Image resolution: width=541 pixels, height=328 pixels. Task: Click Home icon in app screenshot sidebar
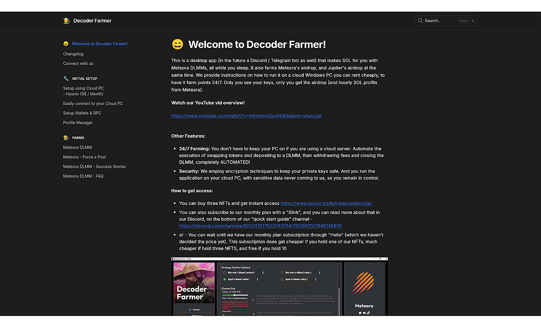(190, 310)
